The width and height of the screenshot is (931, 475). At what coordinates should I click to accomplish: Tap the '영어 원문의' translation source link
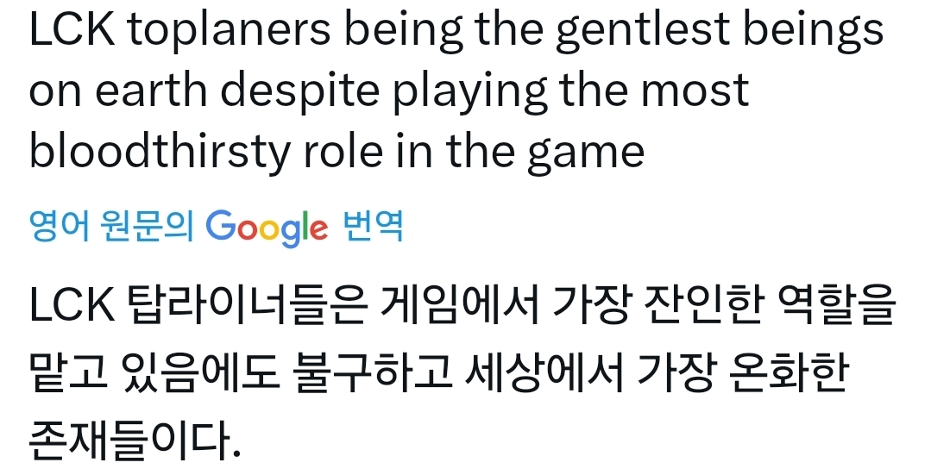tap(111, 228)
